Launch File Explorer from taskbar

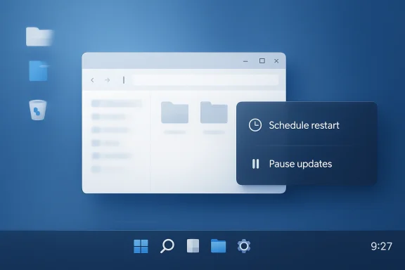click(218, 245)
